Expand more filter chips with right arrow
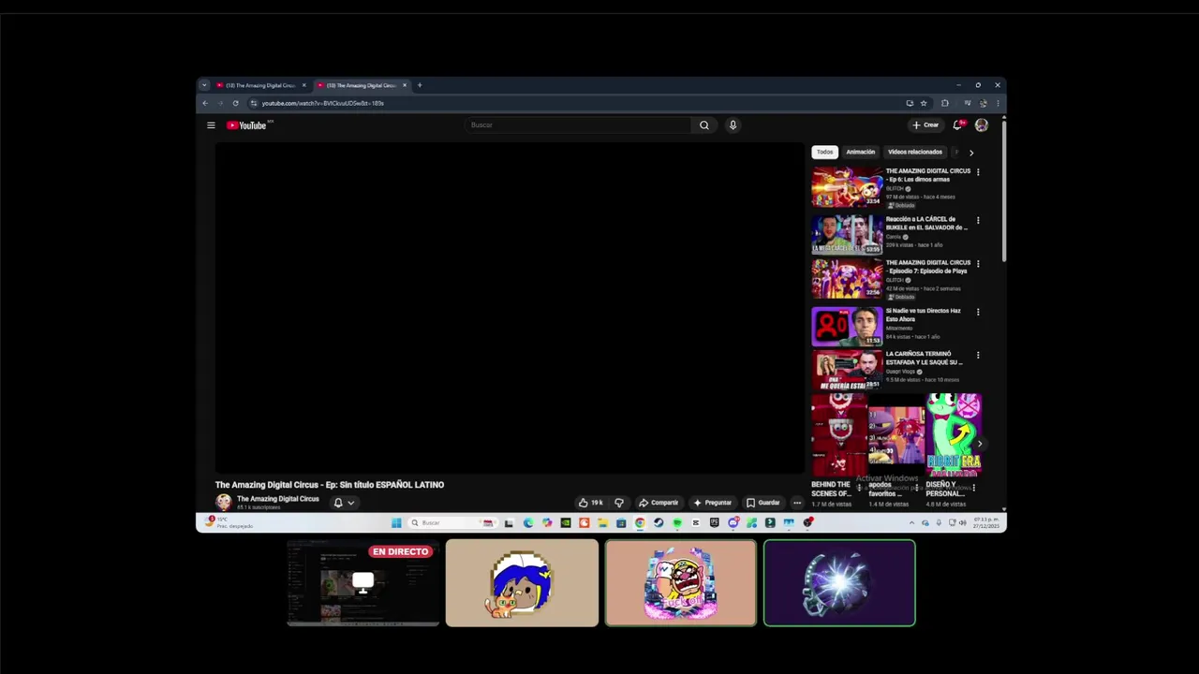 tap(971, 153)
